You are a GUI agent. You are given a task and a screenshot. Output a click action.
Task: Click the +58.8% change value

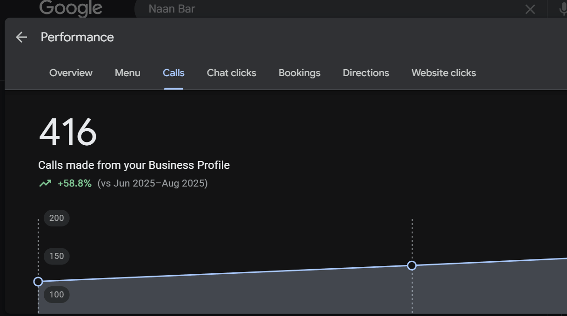pos(74,183)
